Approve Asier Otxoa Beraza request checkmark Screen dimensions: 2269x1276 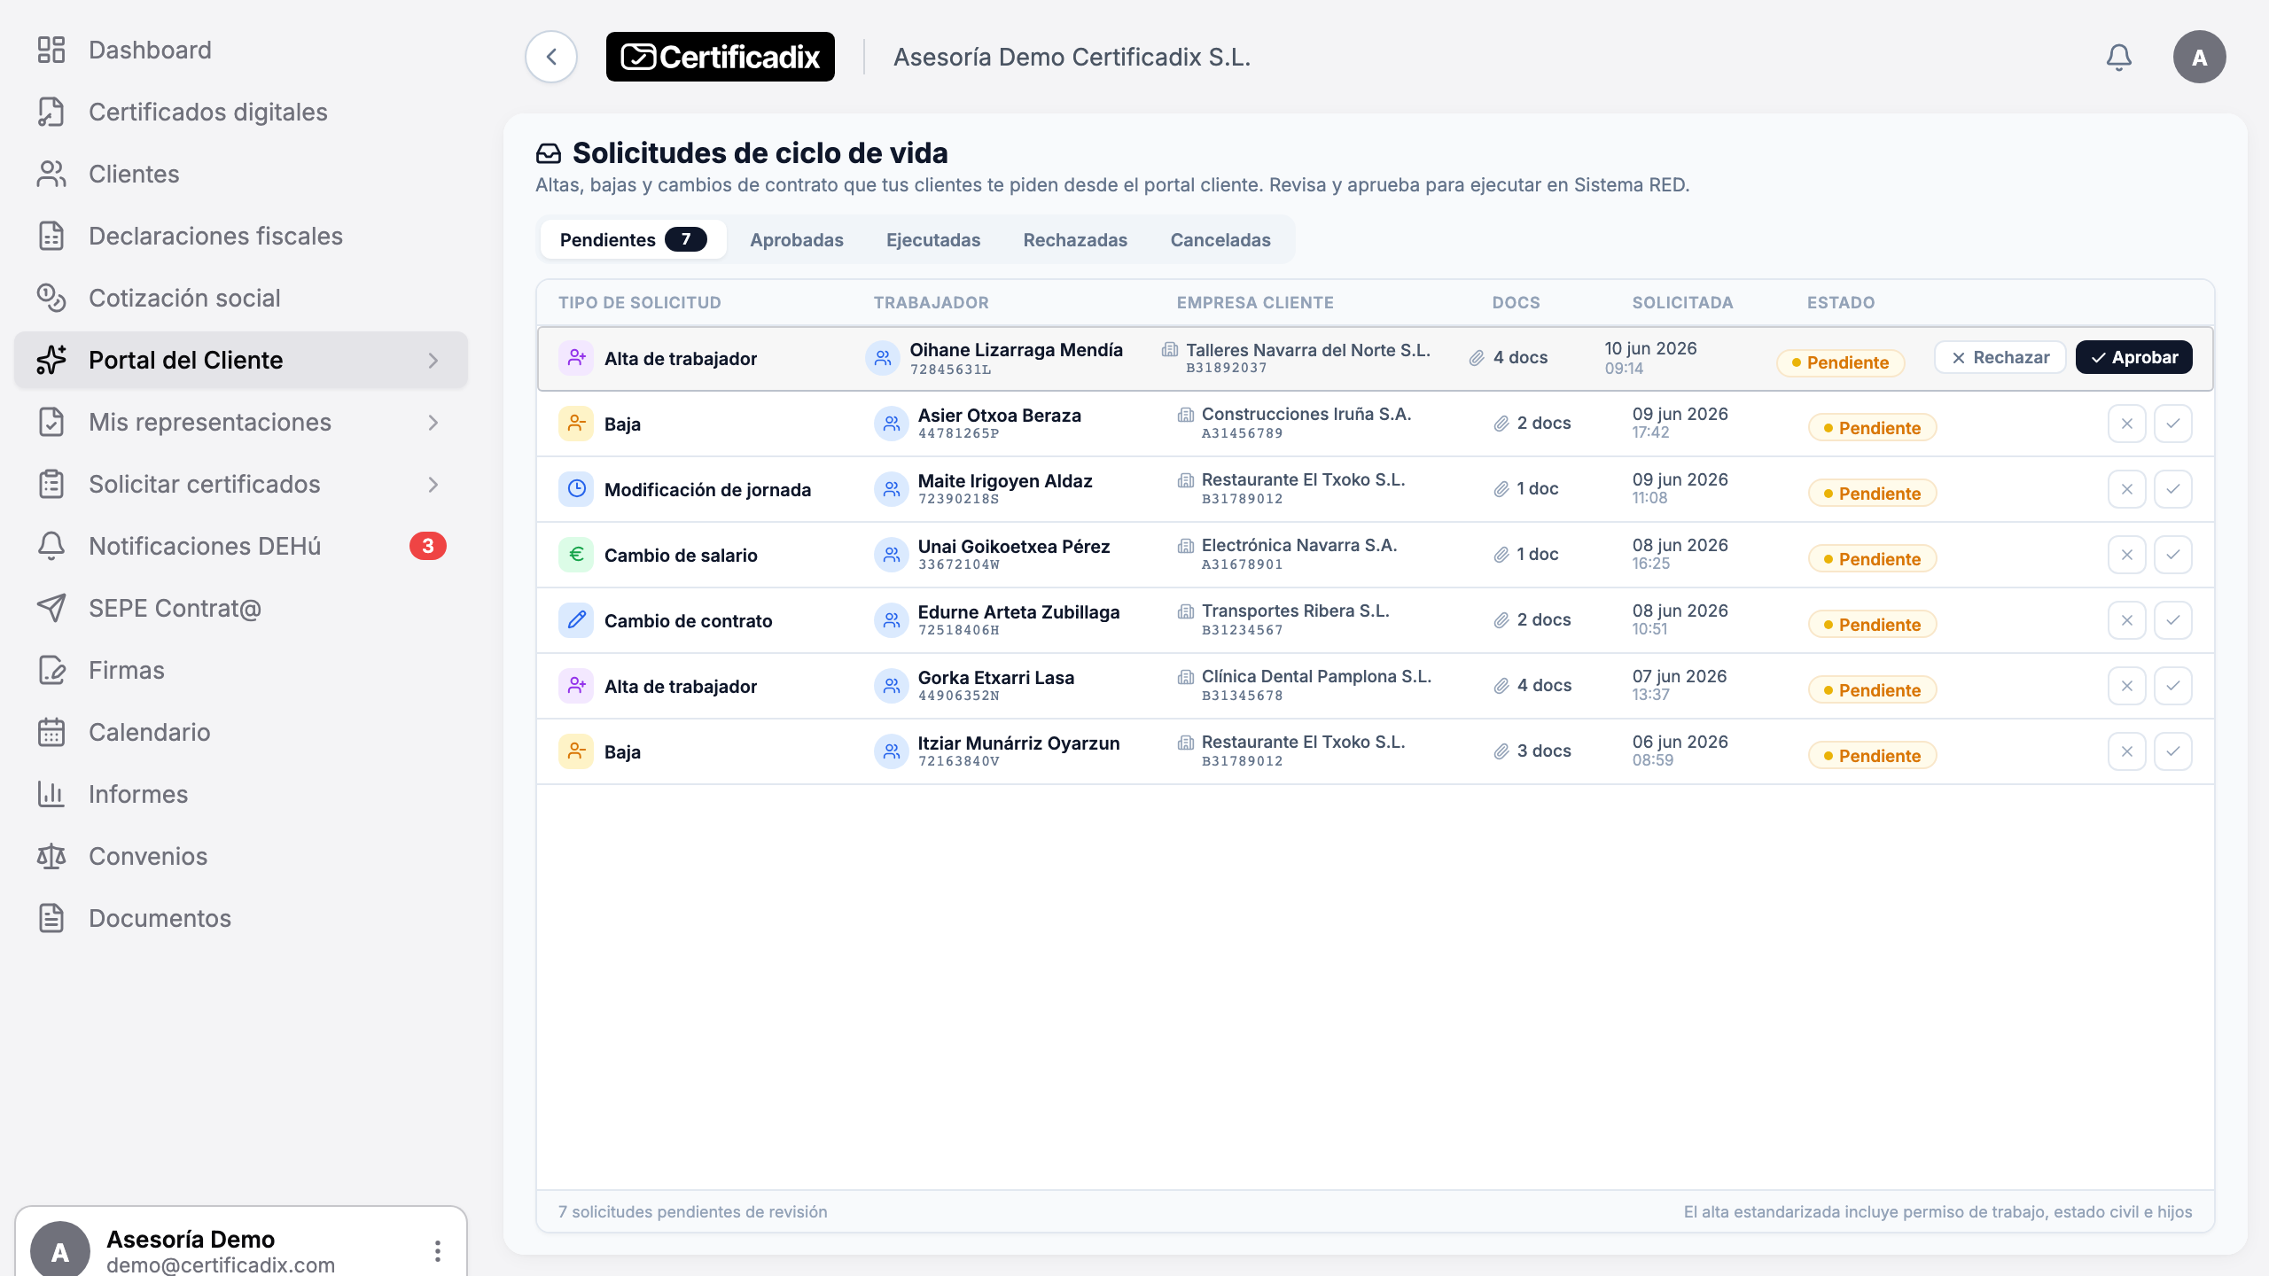tap(2173, 424)
